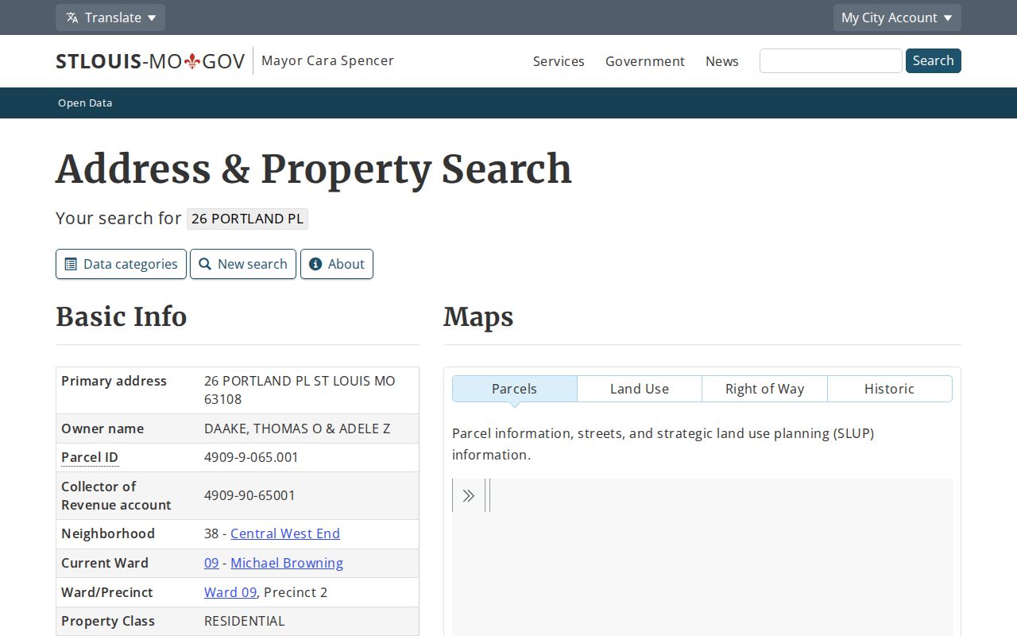1017x636 pixels.
Task: Click the translate language icon
Action: point(72,17)
